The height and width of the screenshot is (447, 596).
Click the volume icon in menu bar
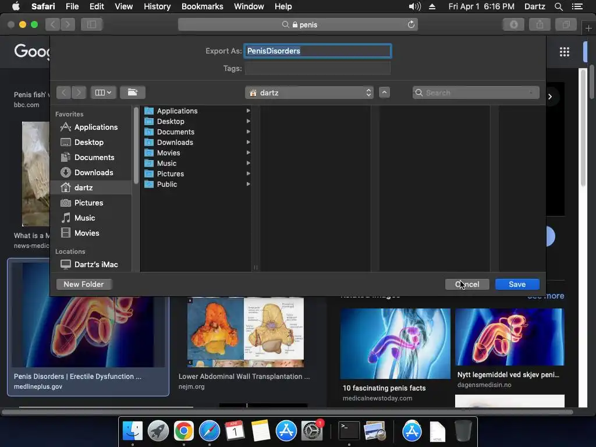coord(414,6)
